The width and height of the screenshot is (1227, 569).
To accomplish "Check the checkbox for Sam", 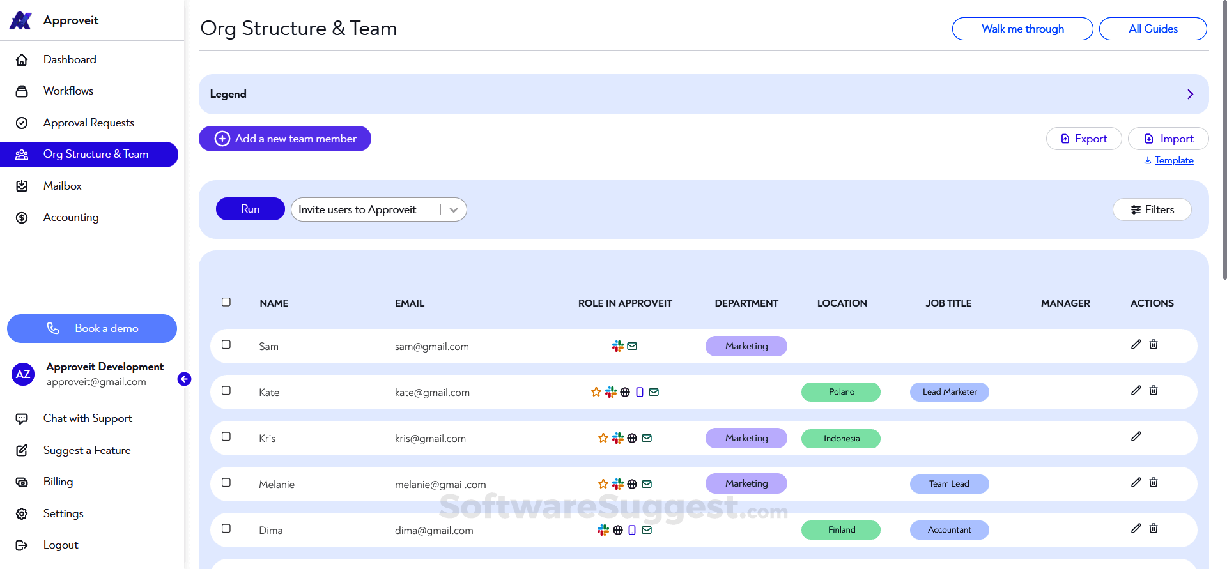I will coord(226,344).
